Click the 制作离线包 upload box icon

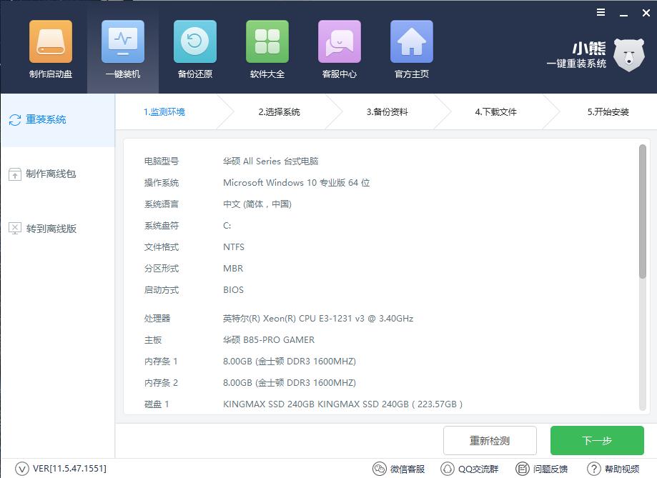pyautogui.click(x=15, y=174)
